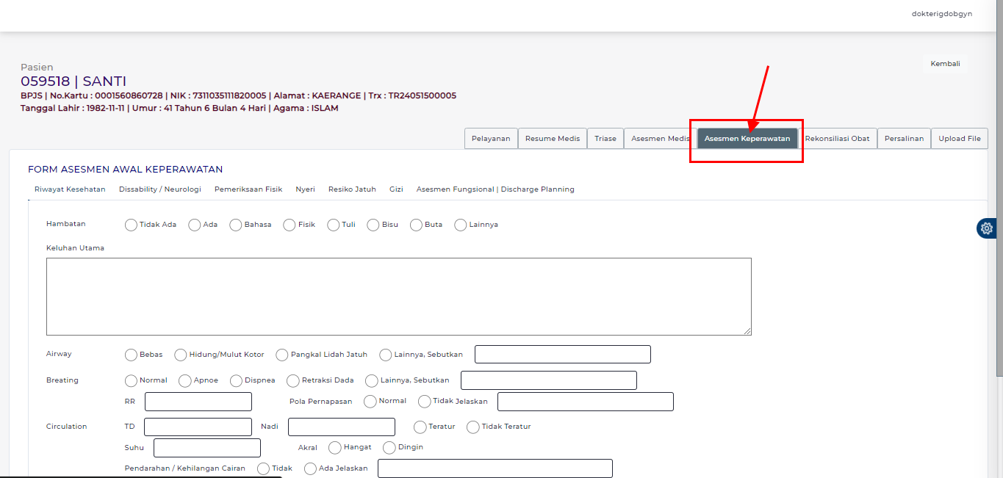Switch to the Pelayanan tab

click(491, 139)
